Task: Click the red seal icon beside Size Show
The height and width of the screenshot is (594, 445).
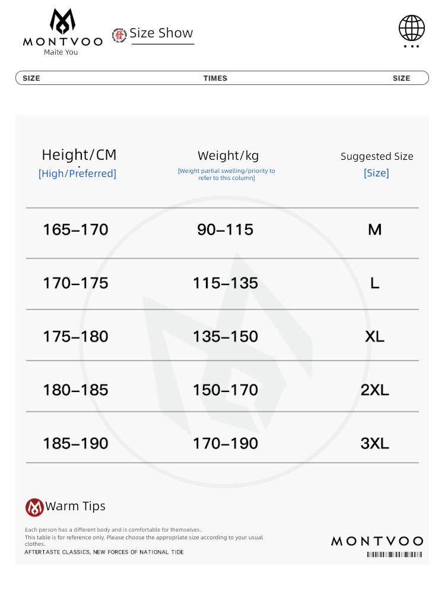Action: (119, 35)
